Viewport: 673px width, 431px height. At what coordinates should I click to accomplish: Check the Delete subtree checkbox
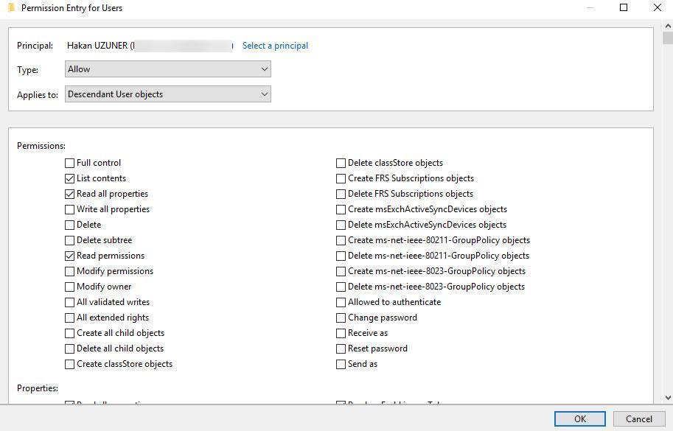pyautogui.click(x=70, y=240)
